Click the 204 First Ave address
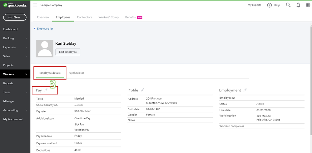 tap(154, 98)
